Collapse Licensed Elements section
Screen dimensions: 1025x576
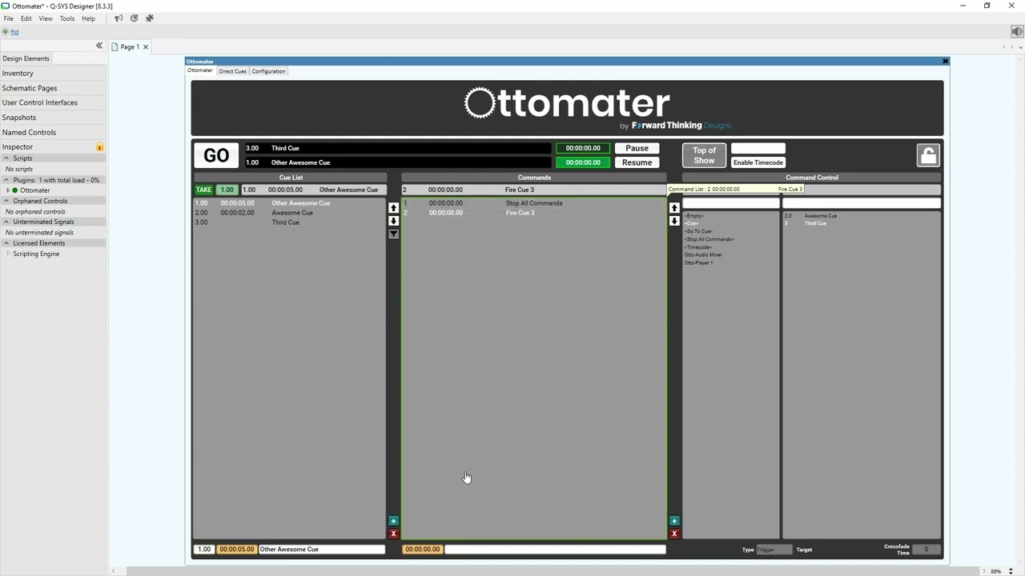pos(6,243)
